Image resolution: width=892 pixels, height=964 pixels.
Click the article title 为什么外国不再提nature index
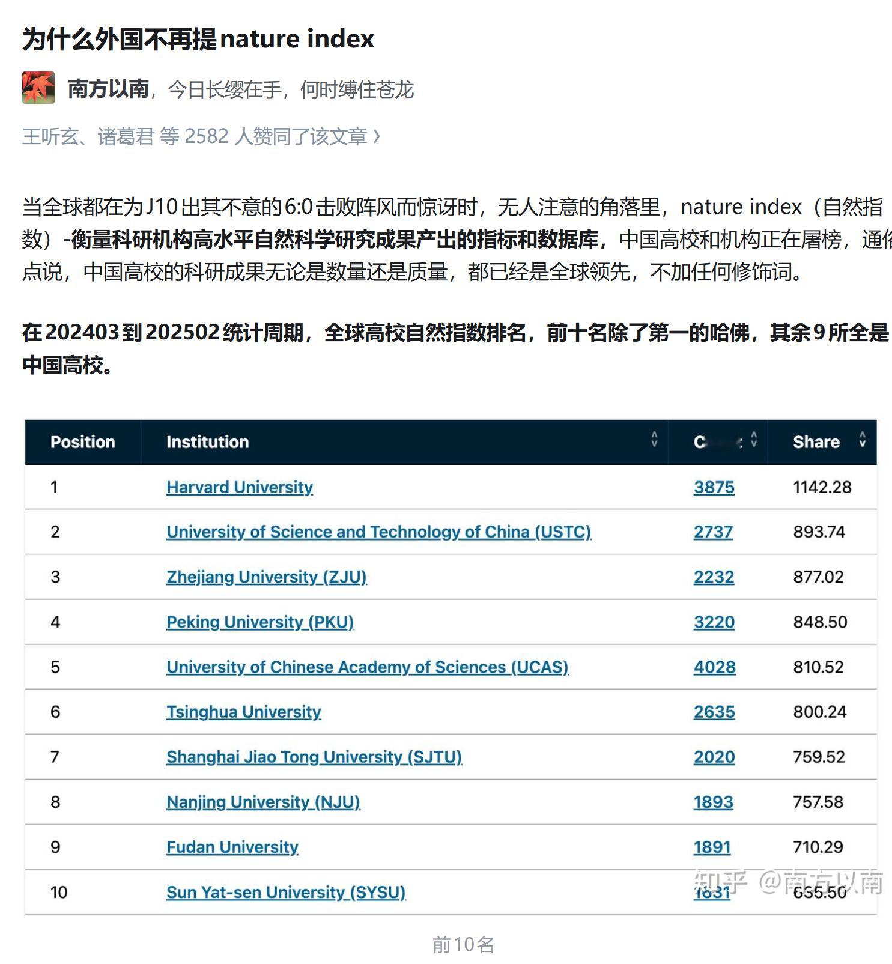point(198,39)
